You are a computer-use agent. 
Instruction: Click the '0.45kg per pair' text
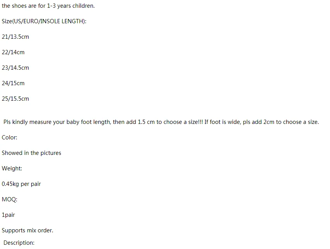tap(21, 184)
